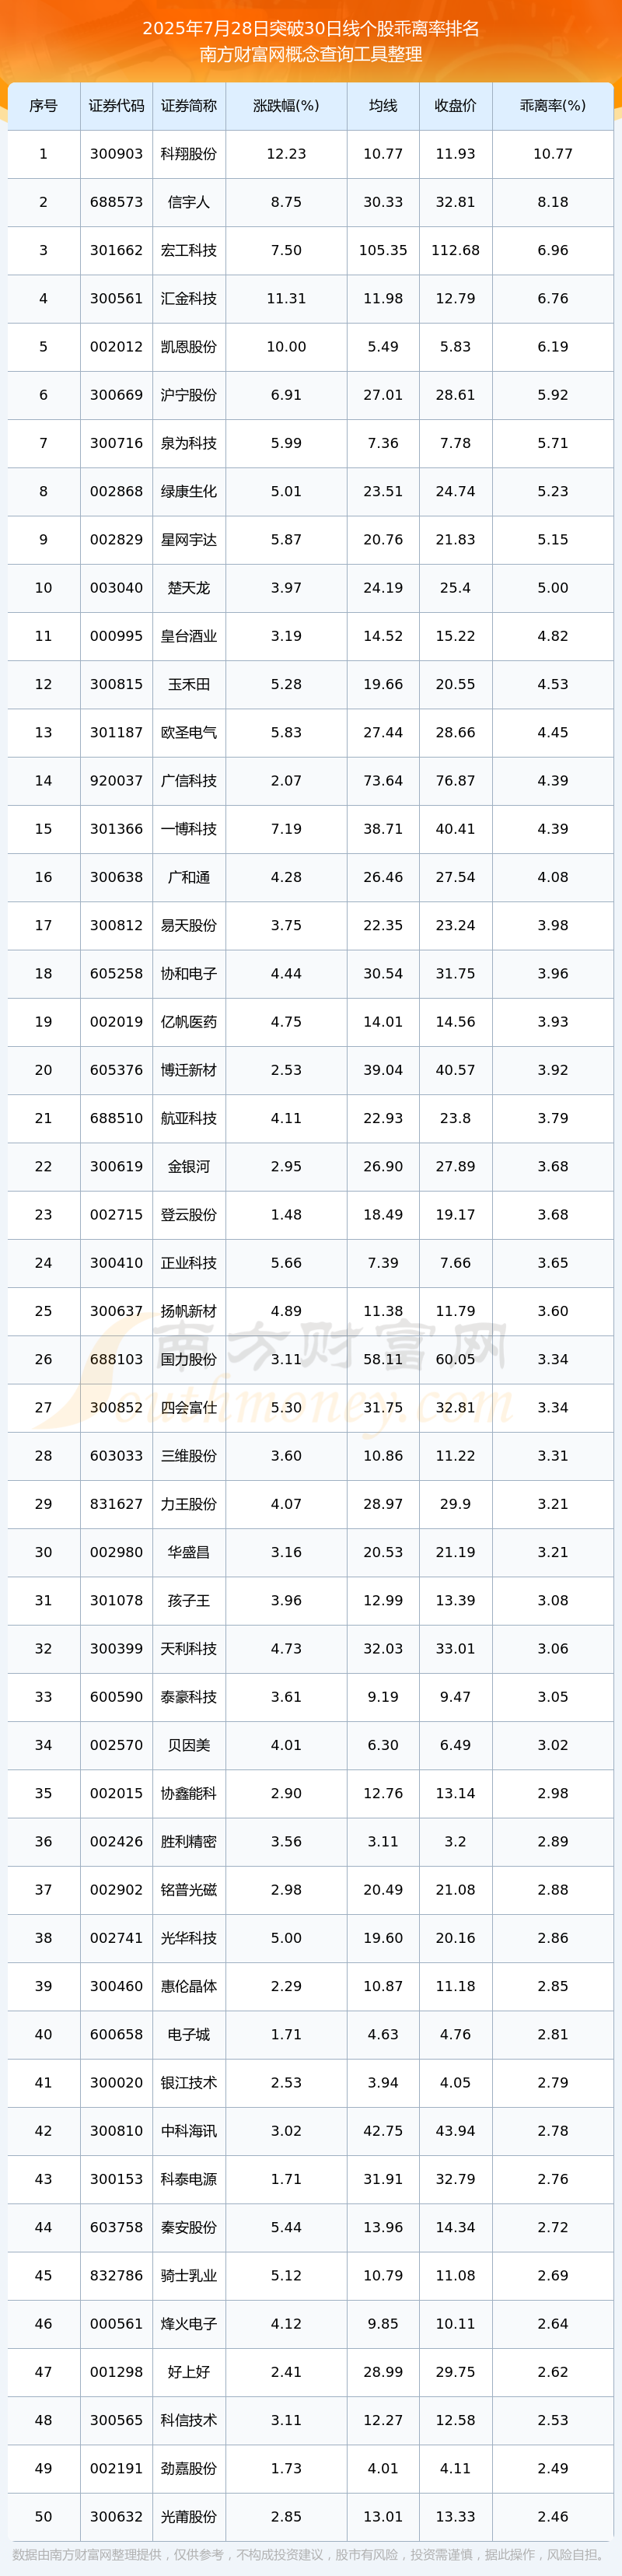622x2576 pixels.
Task: Click stock name 铭普光磁
Action: (x=189, y=1890)
